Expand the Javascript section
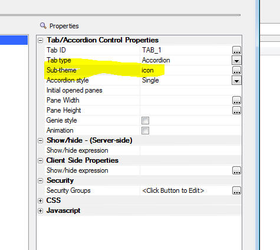This screenshot has height=250, width=280. pos(41,210)
